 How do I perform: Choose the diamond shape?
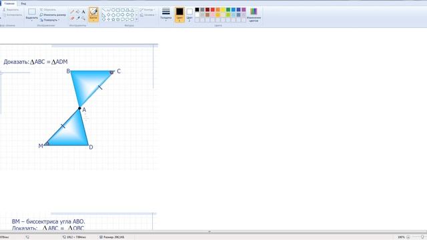pos(108,15)
